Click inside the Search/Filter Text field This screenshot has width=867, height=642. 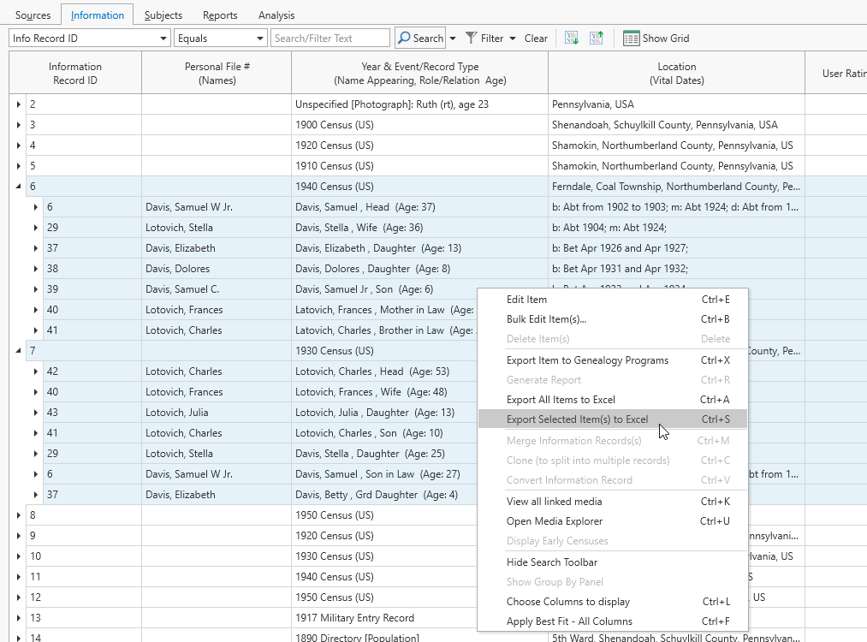(x=330, y=39)
